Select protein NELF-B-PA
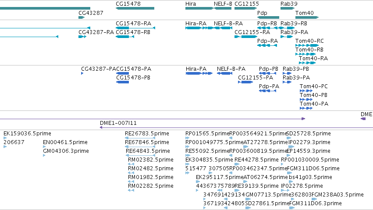 (224, 73)
